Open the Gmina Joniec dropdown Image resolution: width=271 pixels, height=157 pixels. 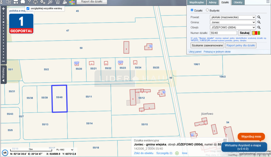(x=233, y=22)
